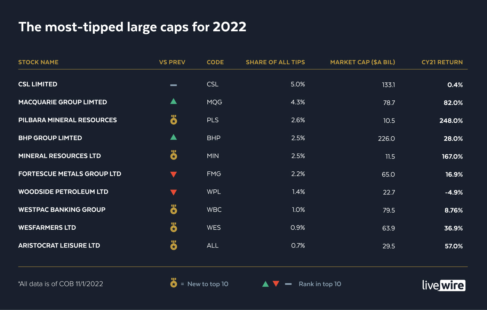Click the medal icon beside Westpac Banking Group

coord(174,209)
